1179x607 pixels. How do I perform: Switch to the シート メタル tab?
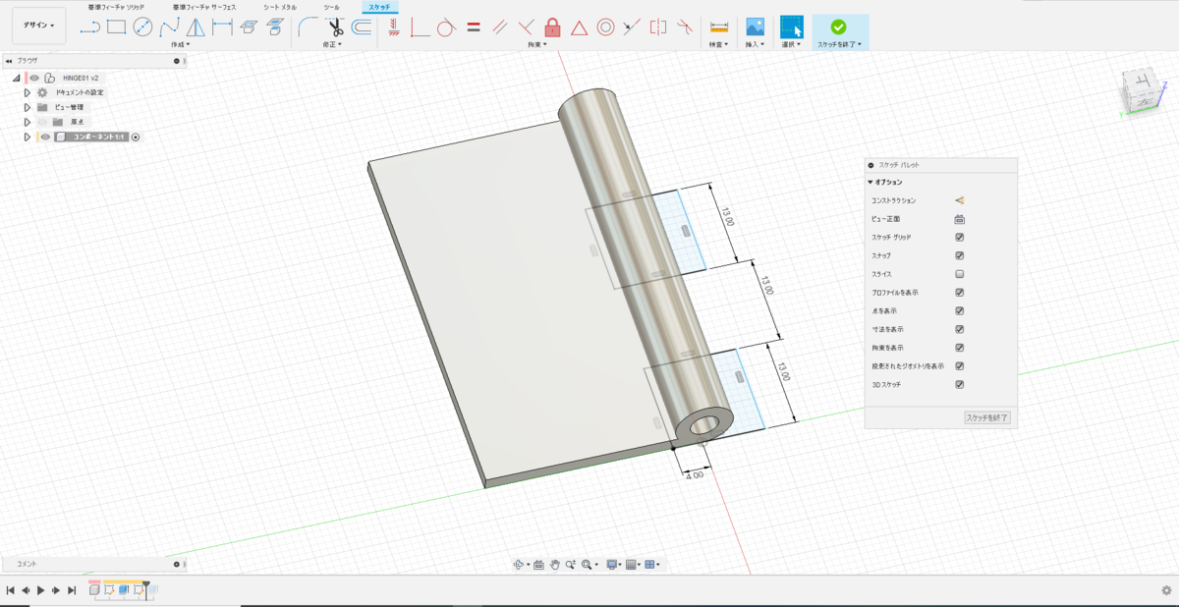(x=280, y=7)
